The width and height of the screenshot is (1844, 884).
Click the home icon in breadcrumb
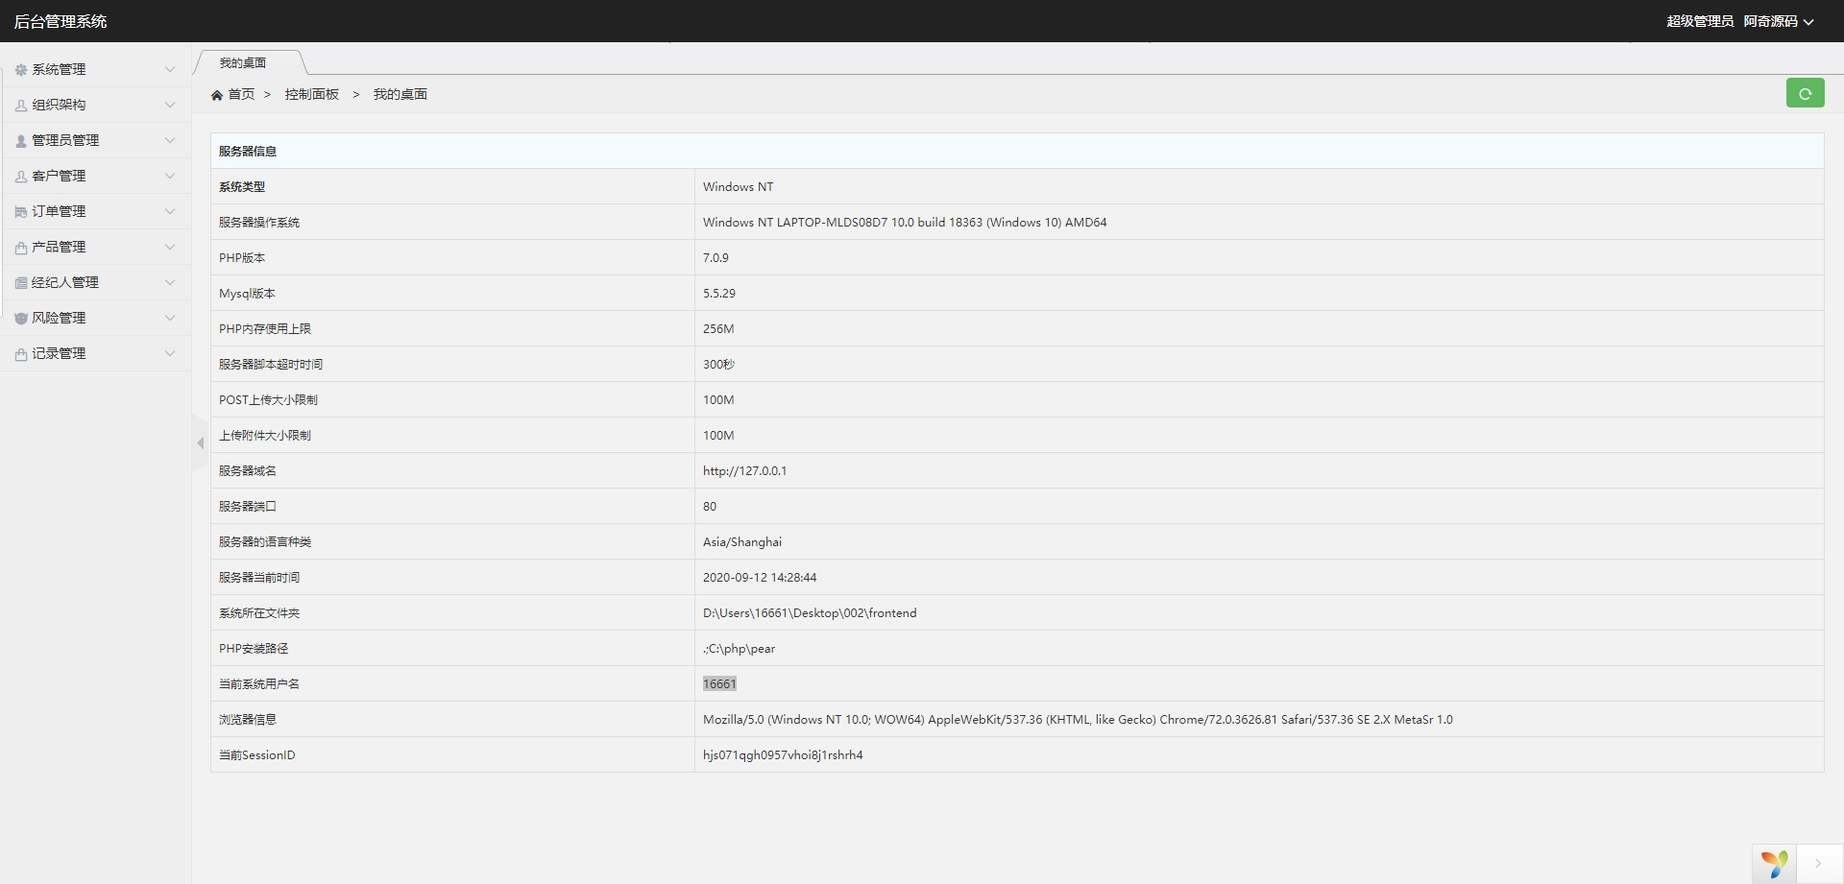click(x=217, y=95)
